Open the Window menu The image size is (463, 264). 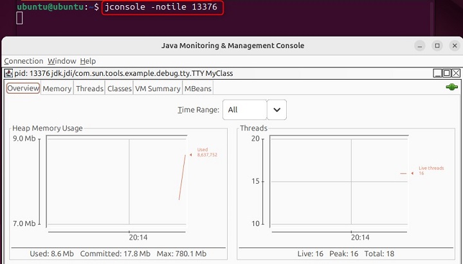pos(62,61)
